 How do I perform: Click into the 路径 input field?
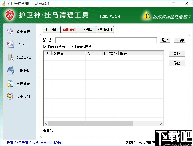106,40
